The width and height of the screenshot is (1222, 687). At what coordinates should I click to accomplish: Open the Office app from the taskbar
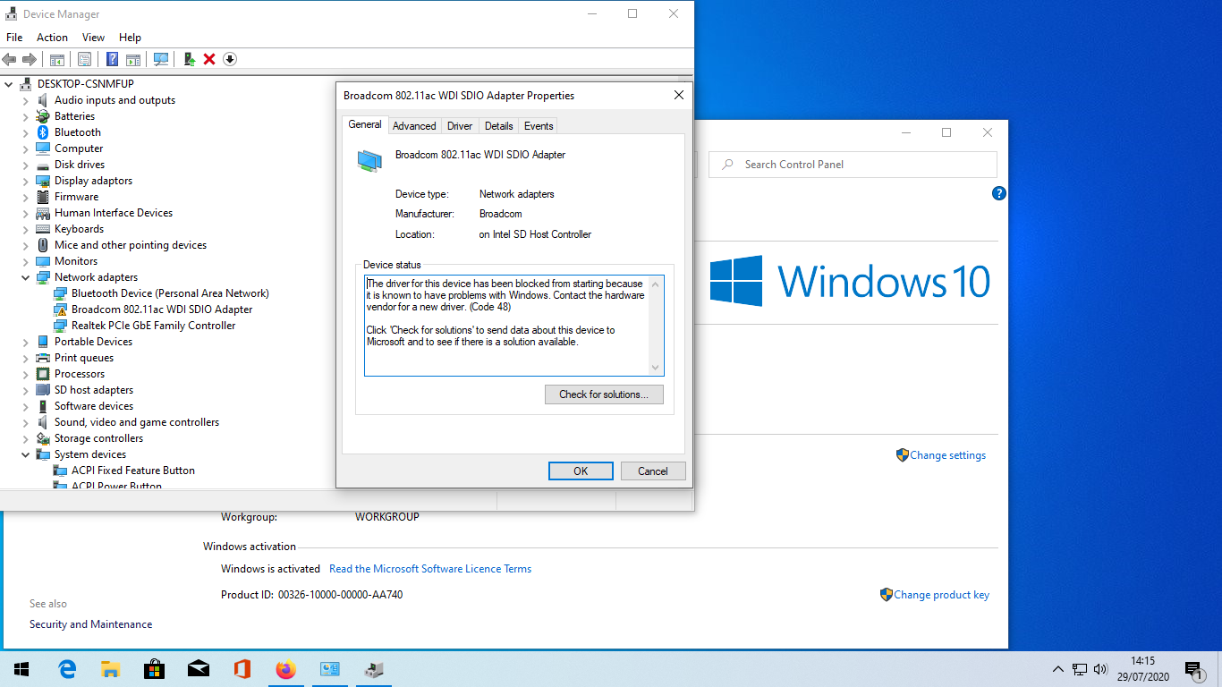coord(242,669)
